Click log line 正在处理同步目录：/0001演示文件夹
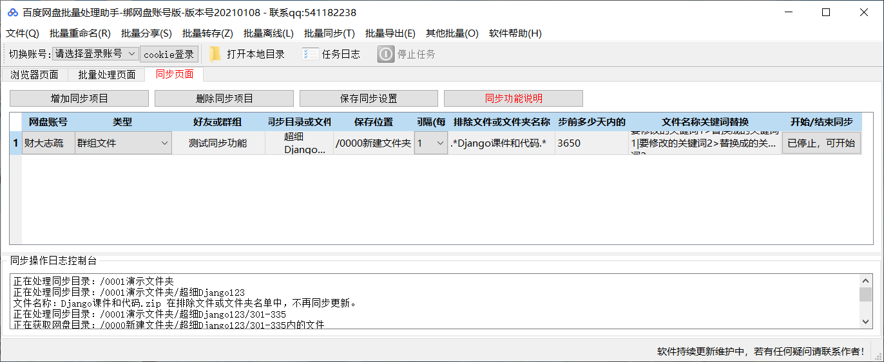 tap(94, 281)
